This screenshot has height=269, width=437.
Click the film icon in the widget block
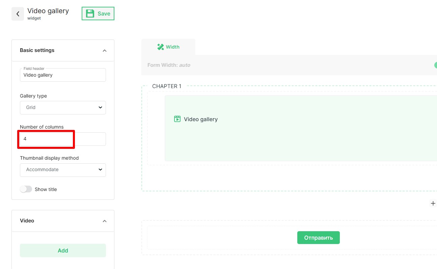pyautogui.click(x=177, y=119)
